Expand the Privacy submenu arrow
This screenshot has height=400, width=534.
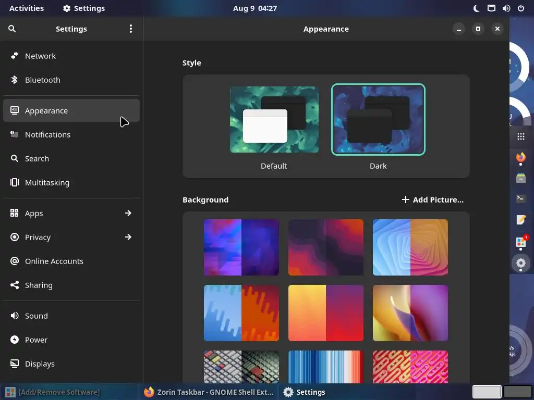tap(128, 237)
